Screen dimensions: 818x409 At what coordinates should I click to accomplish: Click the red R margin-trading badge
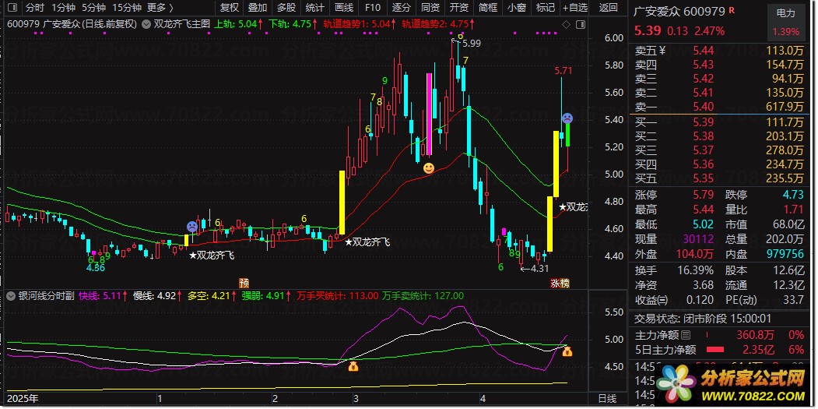pos(732,10)
